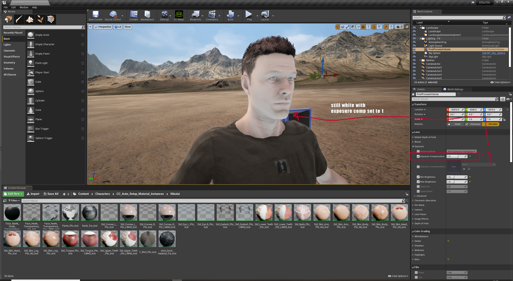The width and height of the screenshot is (513, 281).
Task: Click the Save Current toolbar icon
Action: (x=95, y=16)
